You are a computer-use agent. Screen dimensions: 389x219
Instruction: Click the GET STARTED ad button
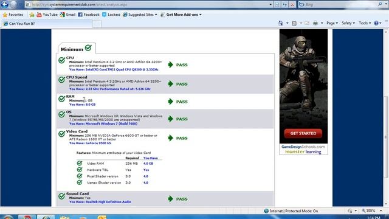(303, 133)
